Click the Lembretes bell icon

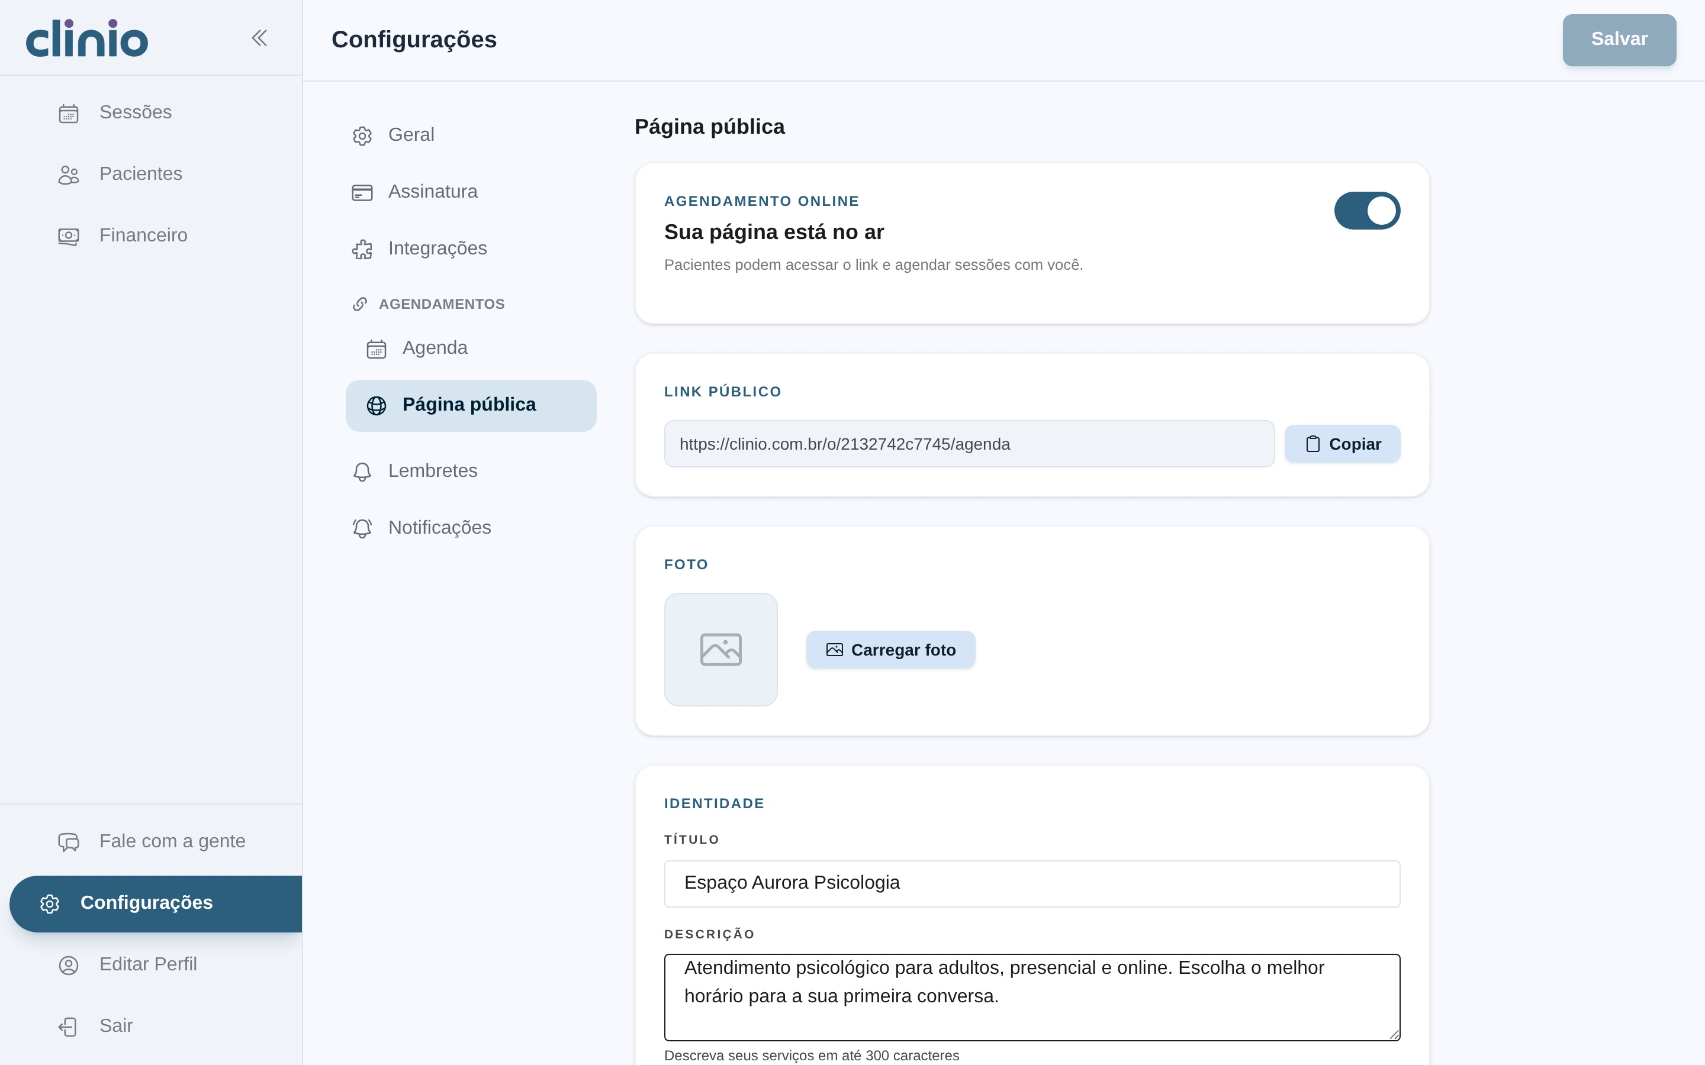[362, 471]
